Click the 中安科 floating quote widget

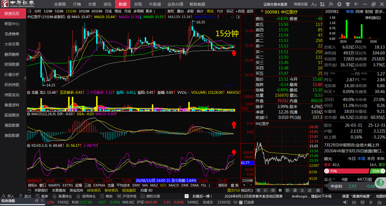pos(355,186)
